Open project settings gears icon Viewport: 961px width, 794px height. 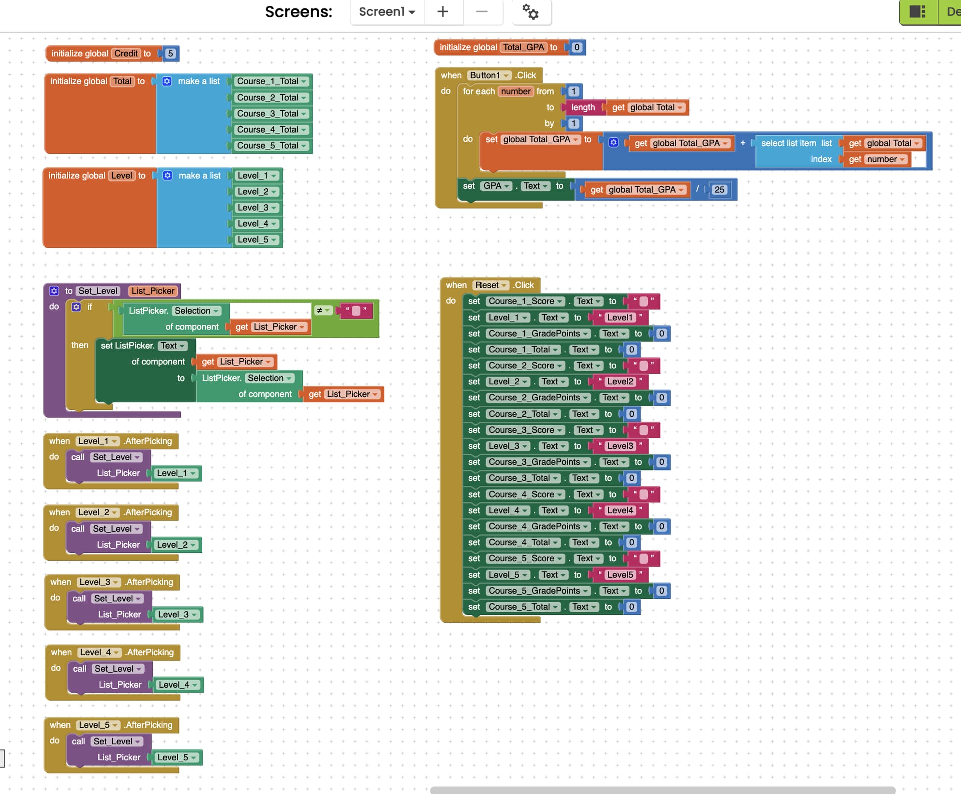click(x=531, y=12)
